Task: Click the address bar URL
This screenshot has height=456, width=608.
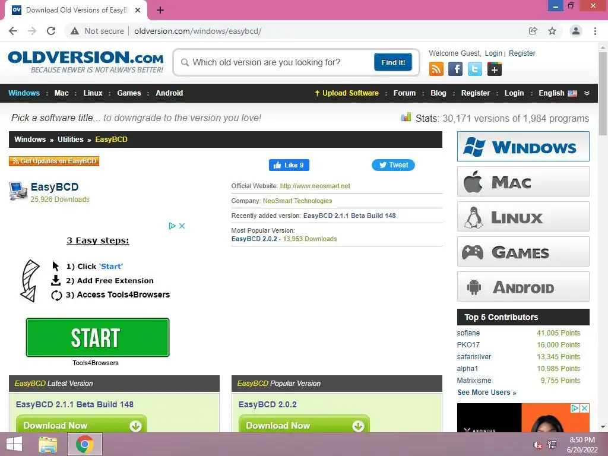Action: pyautogui.click(x=198, y=31)
